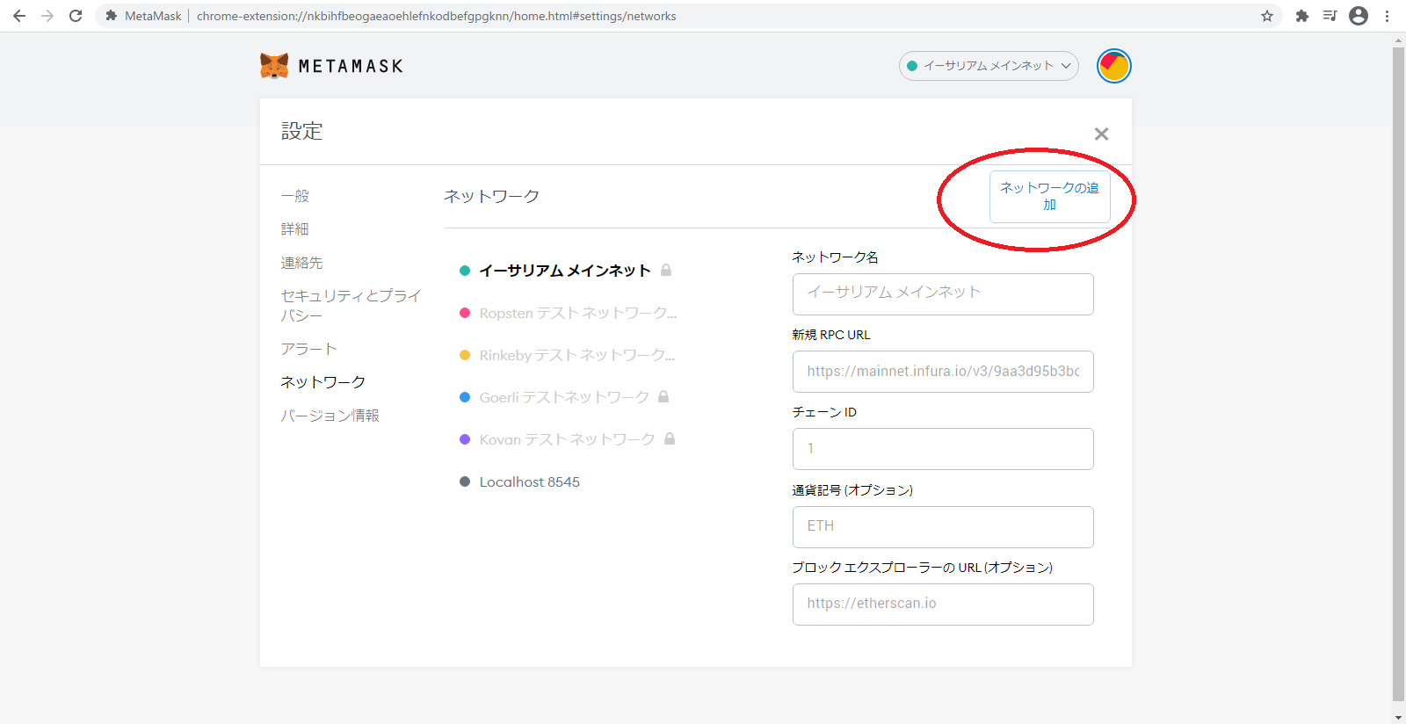Click lock icon next to イーサリアム メインネット

[x=666, y=270]
